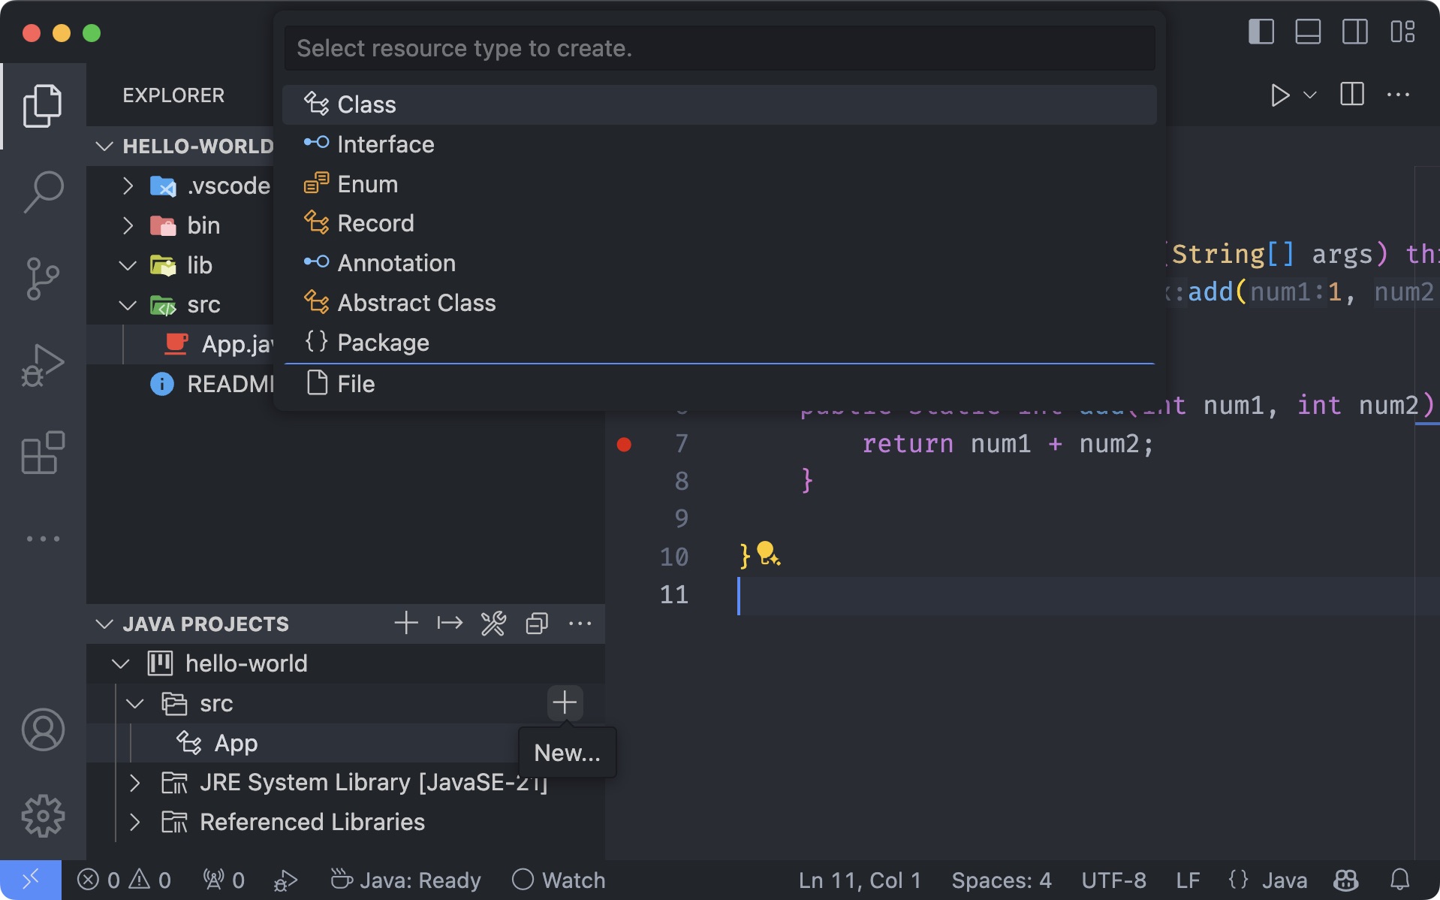
Task: Toggle primary sidebar visibility
Action: click(x=1261, y=32)
